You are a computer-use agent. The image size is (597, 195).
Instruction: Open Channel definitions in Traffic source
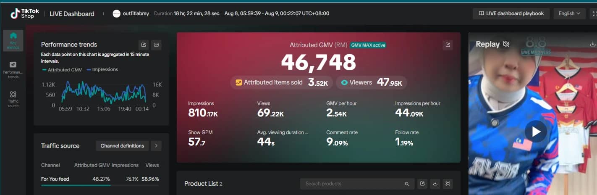click(x=122, y=146)
